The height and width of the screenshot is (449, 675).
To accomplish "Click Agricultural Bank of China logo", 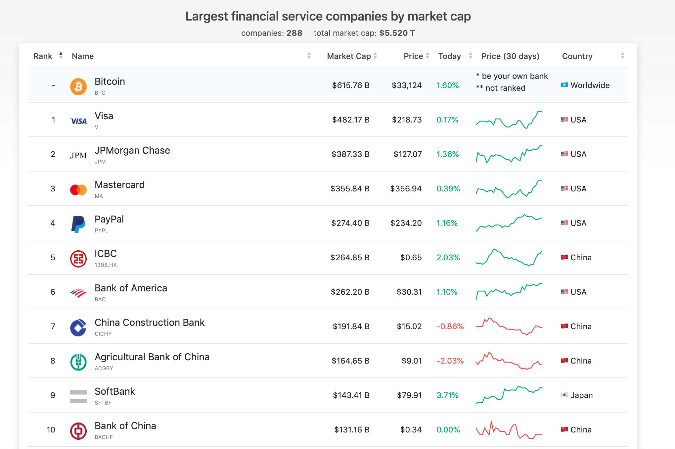I will tap(78, 362).
